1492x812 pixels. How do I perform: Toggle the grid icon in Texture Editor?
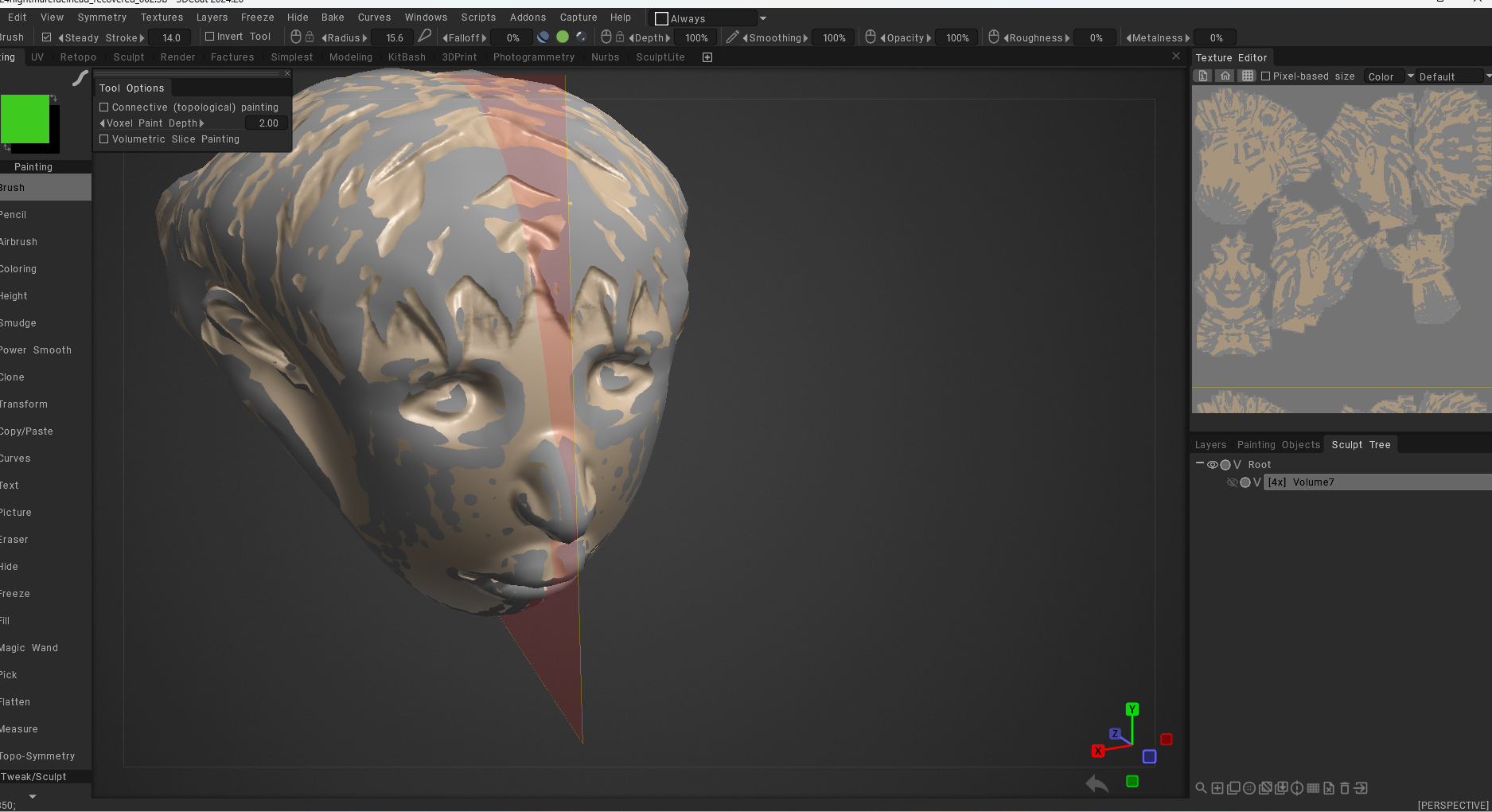1247,76
